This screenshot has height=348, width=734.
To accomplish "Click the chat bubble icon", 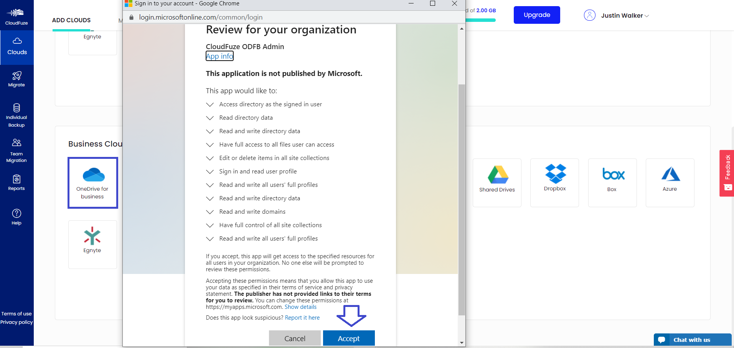I will tap(661, 340).
